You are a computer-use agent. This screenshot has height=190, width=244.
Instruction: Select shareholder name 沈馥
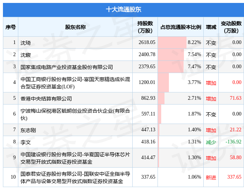[26, 55]
